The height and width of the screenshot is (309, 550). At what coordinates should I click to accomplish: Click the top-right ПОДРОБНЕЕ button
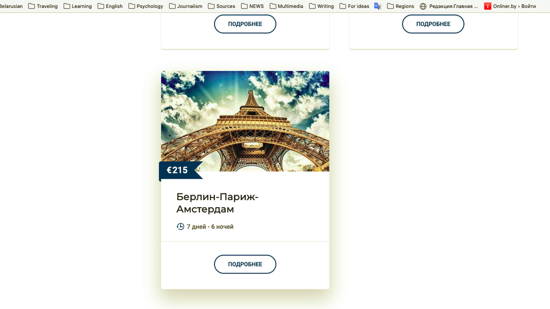pos(433,24)
